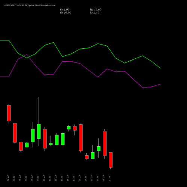Select the last red candlestick for 27 Jul
Screen dimensions: 187x187
pyautogui.click(x=111, y=160)
